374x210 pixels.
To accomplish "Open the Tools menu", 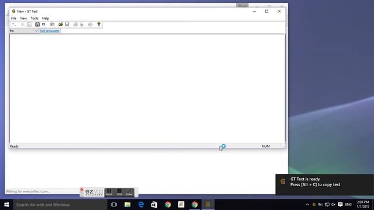I will pyautogui.click(x=34, y=18).
